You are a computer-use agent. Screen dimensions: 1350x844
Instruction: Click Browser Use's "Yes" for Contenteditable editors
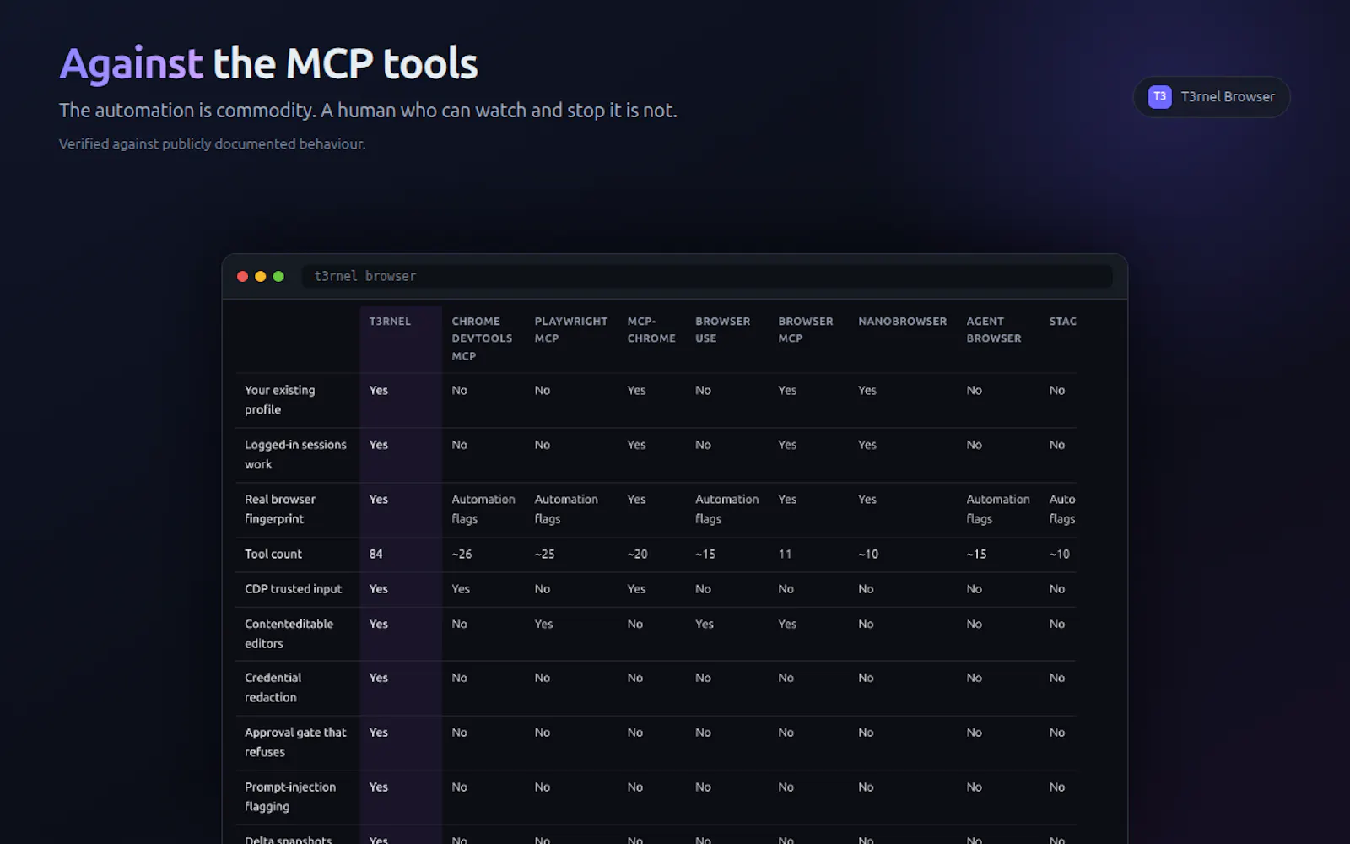point(705,625)
